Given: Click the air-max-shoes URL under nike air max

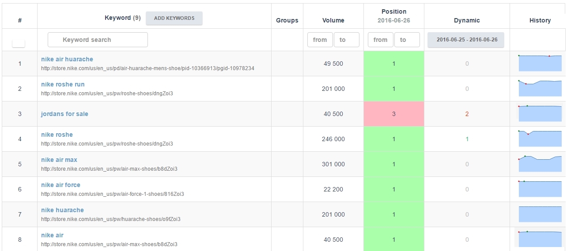Looking at the screenshot, I should click(x=109, y=169).
